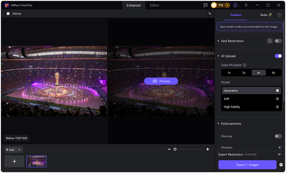Collapse the Enhancements section
Viewport: 286px width, 173px height.
tap(218, 123)
